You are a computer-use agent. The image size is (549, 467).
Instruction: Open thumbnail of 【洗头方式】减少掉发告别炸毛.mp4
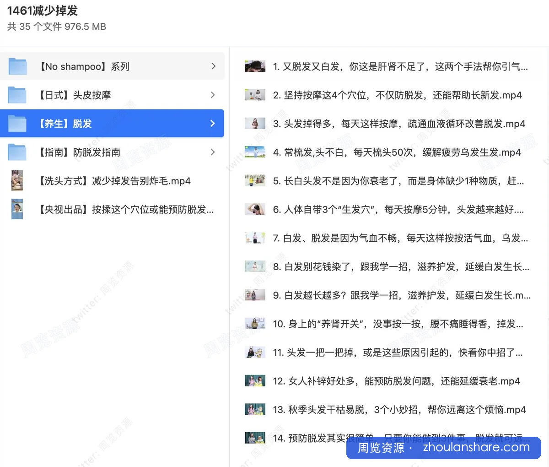click(x=17, y=180)
